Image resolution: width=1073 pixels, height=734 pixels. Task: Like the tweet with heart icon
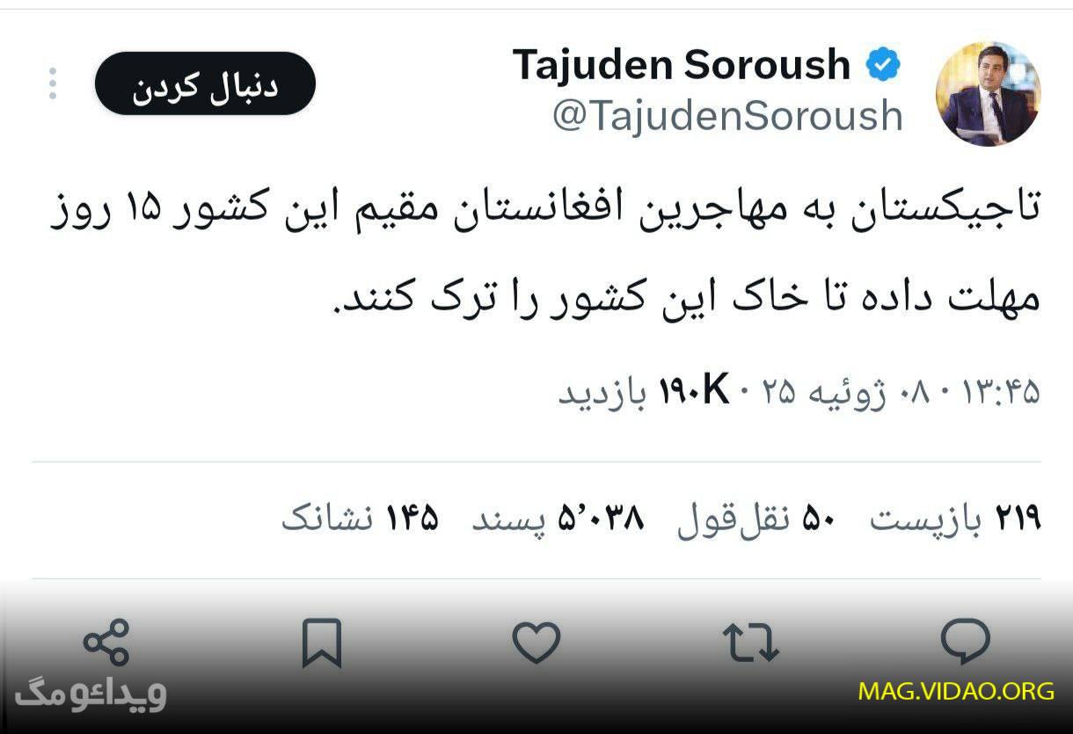click(536, 642)
